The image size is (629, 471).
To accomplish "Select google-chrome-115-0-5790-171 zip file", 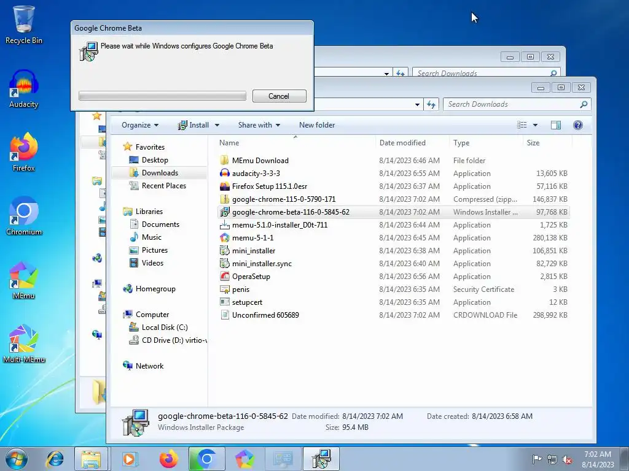I will click(284, 199).
